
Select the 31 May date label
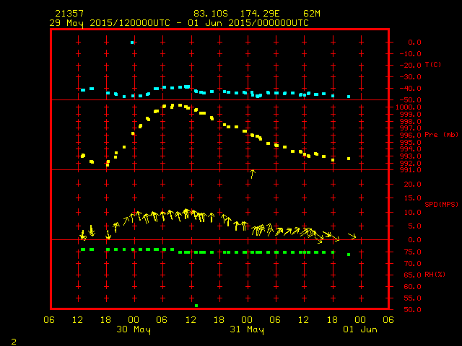coord(247,329)
